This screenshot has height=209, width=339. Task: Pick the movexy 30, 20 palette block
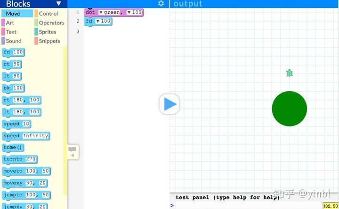(x=24, y=183)
